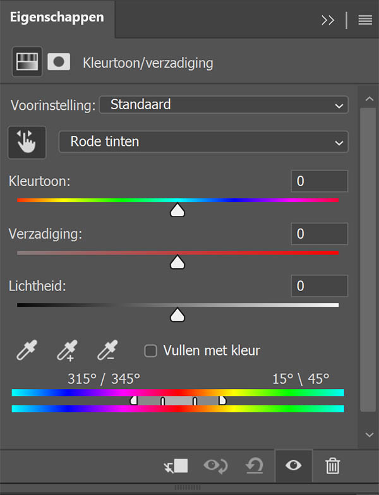The width and height of the screenshot is (379, 495).
Task: Select the on-image adjustment hand tool
Action: pyautogui.click(x=27, y=143)
